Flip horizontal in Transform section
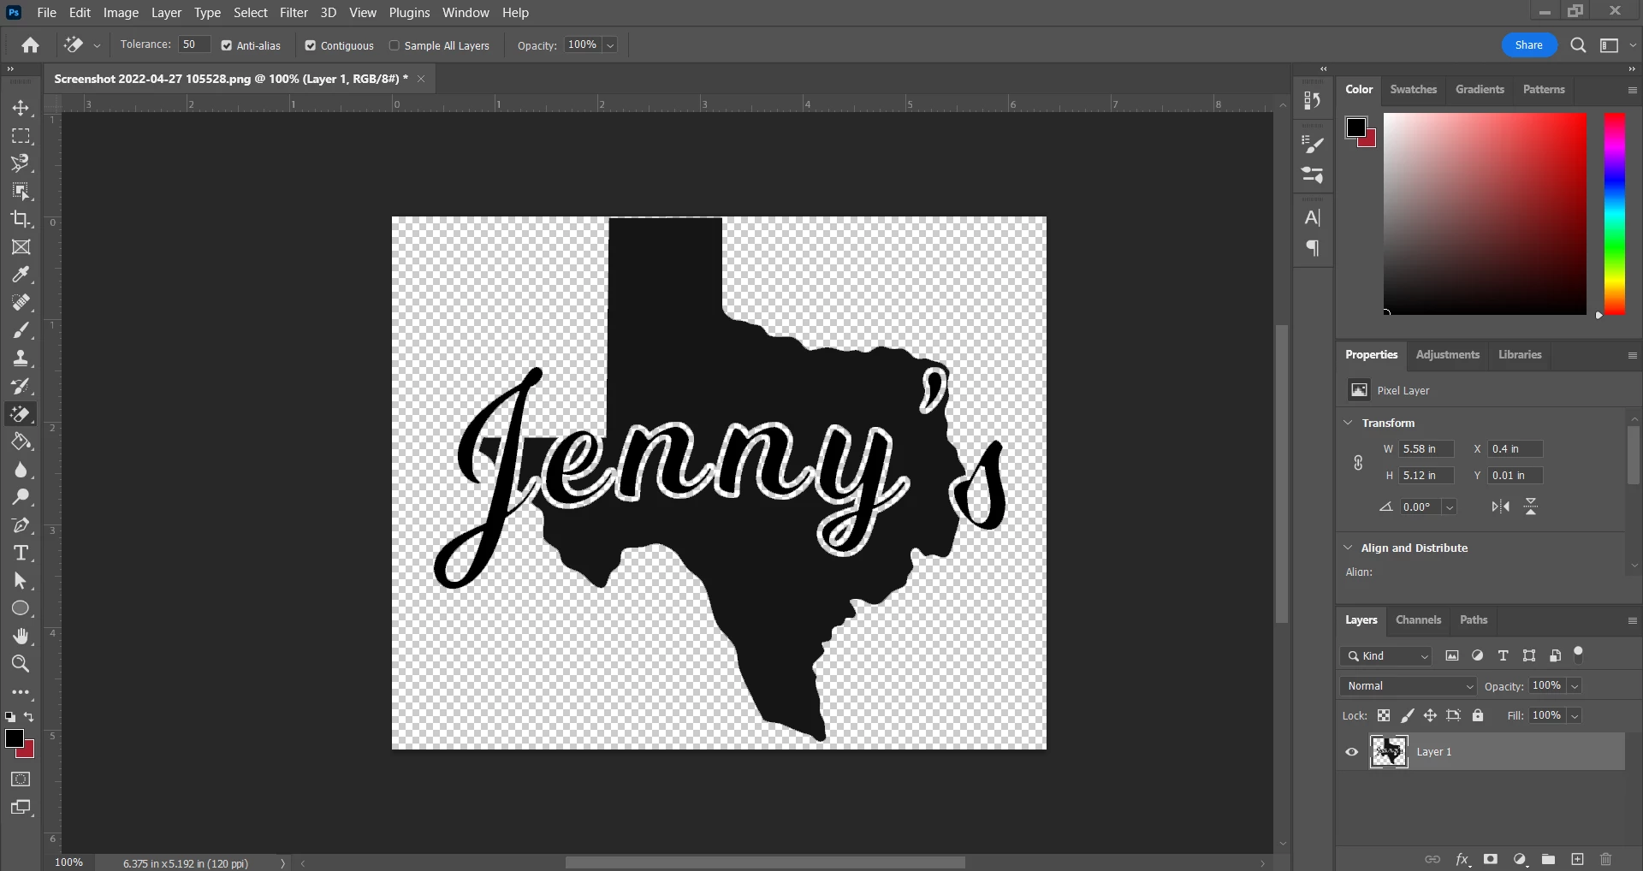Viewport: 1643px width, 871px height. click(x=1501, y=507)
